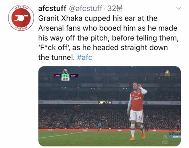Click the 32분 tweet timestamp
The width and height of the screenshot is (189, 148).
tap(115, 8)
